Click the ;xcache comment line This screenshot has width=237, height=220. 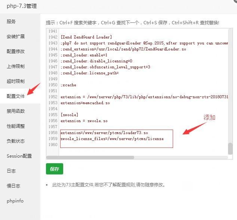(68, 85)
